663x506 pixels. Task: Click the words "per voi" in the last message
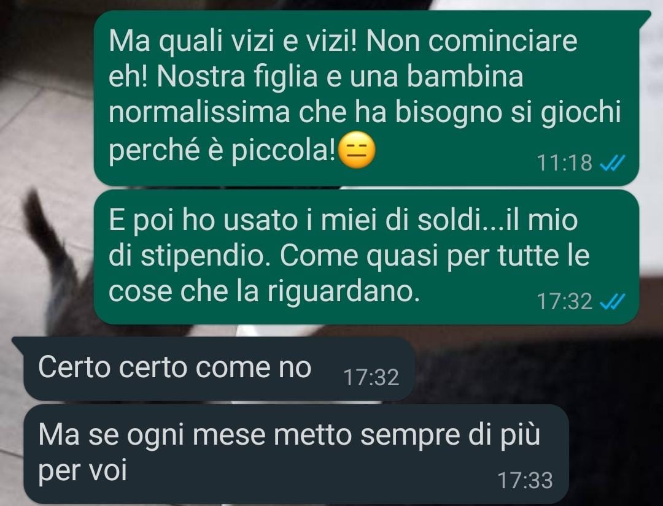pos(82,470)
